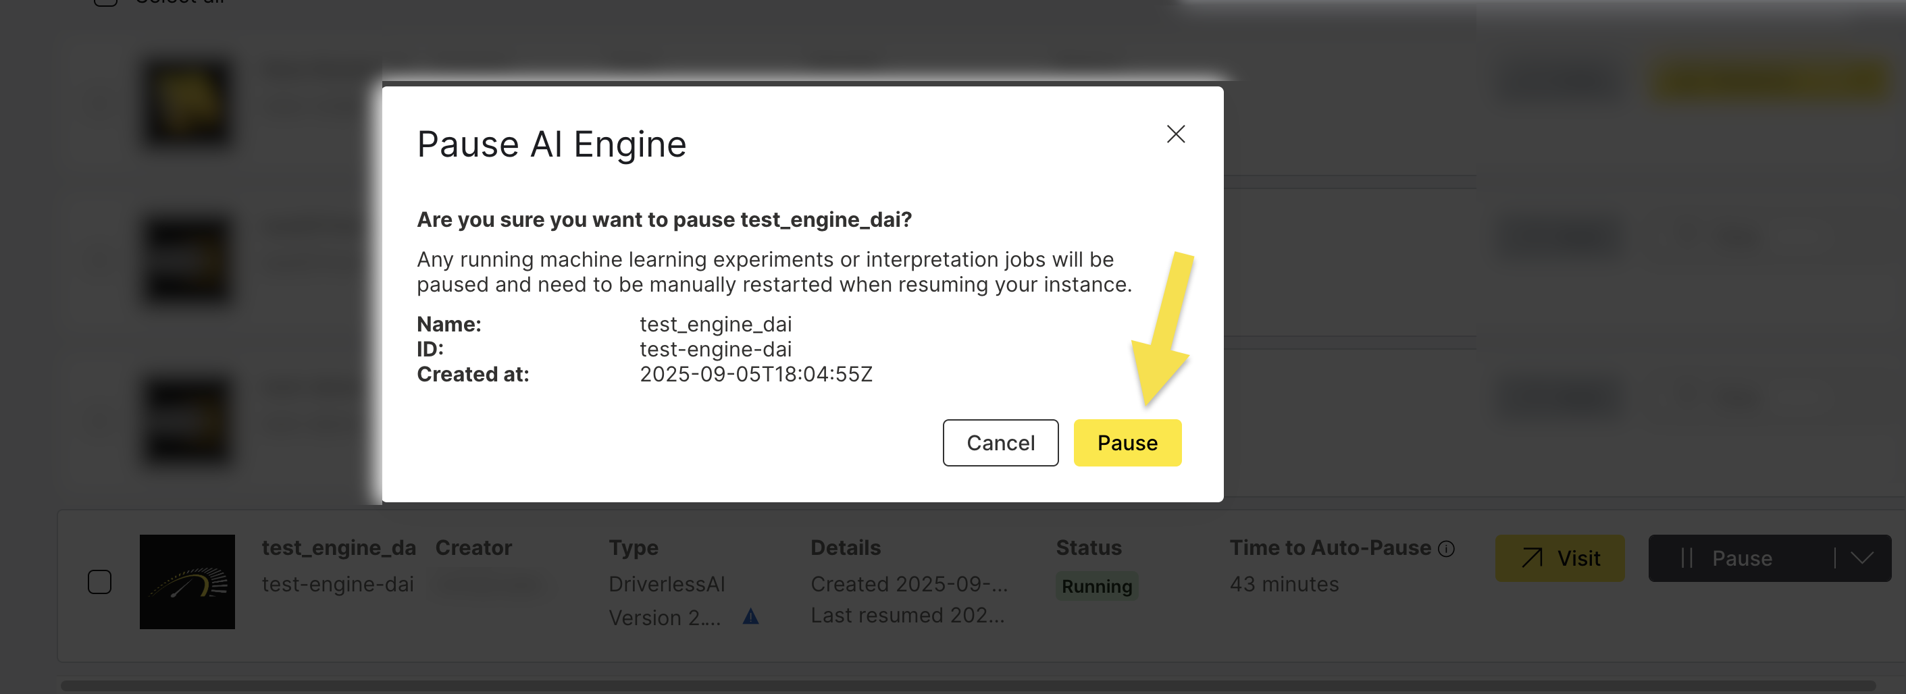
Task: Click Cancel to dismiss the confirmation dialog
Action: point(1000,442)
